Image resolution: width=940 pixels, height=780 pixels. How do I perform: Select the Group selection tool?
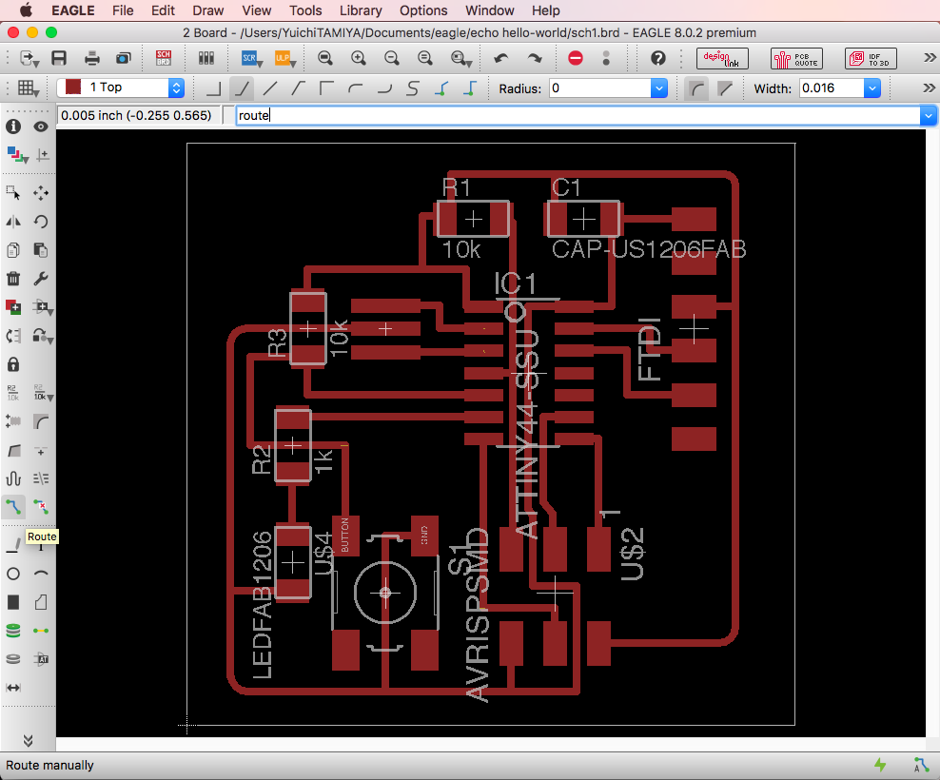[13, 192]
